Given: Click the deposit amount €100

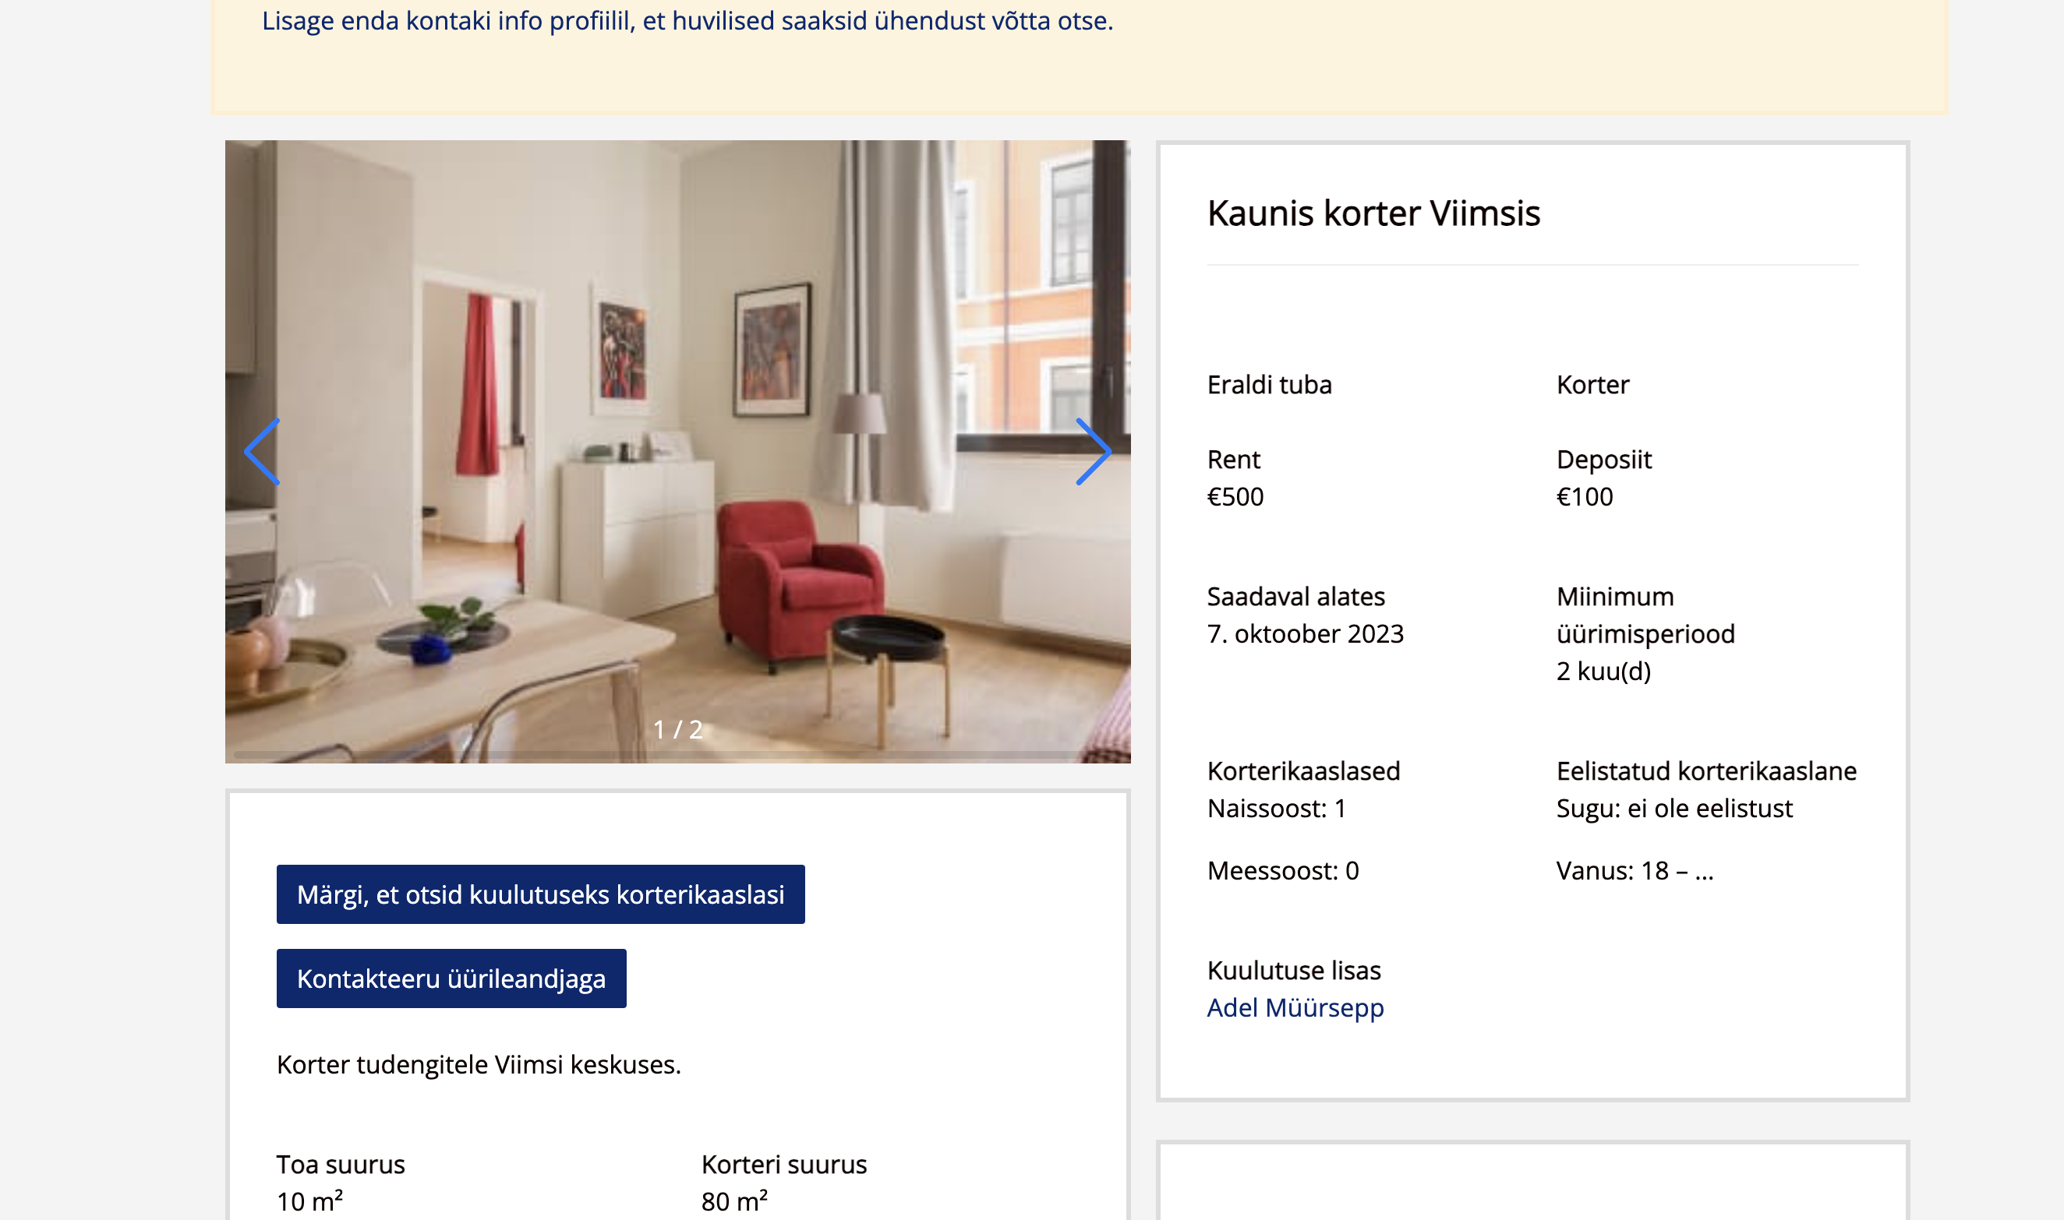Looking at the screenshot, I should [x=1584, y=496].
